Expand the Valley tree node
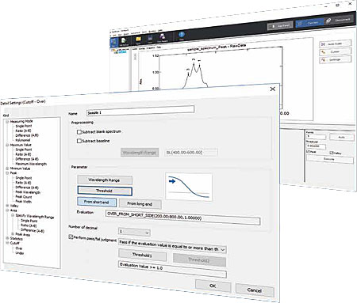The image size is (357, 303). pos(7,206)
